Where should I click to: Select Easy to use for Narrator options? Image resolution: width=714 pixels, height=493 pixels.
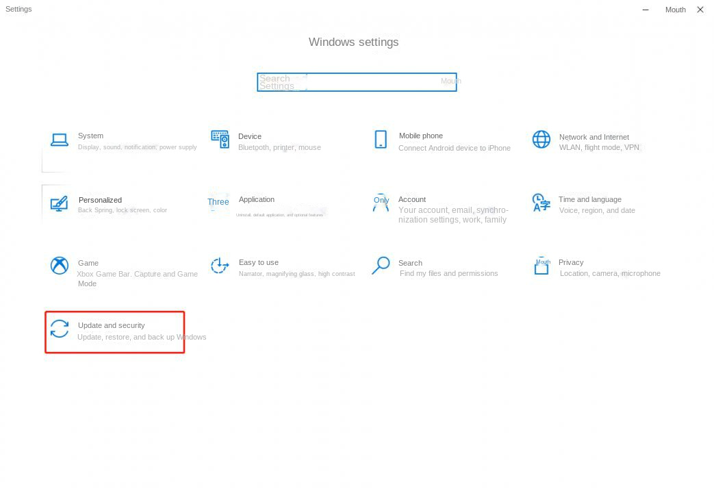pos(258,262)
